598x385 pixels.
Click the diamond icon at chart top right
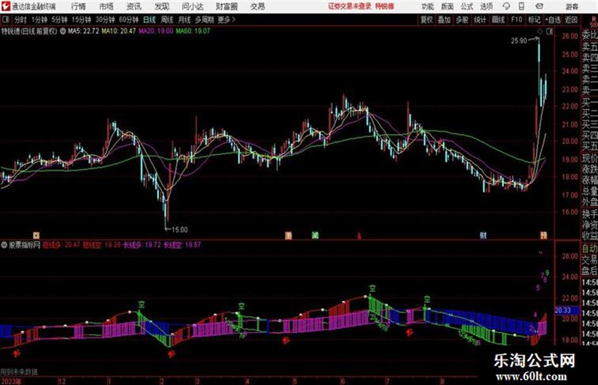pos(540,32)
